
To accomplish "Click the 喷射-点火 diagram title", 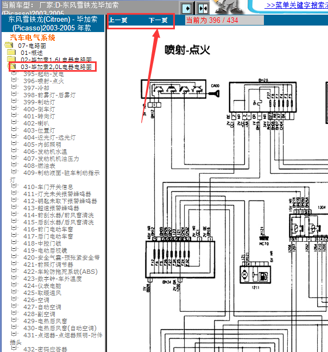I will click(x=187, y=50).
